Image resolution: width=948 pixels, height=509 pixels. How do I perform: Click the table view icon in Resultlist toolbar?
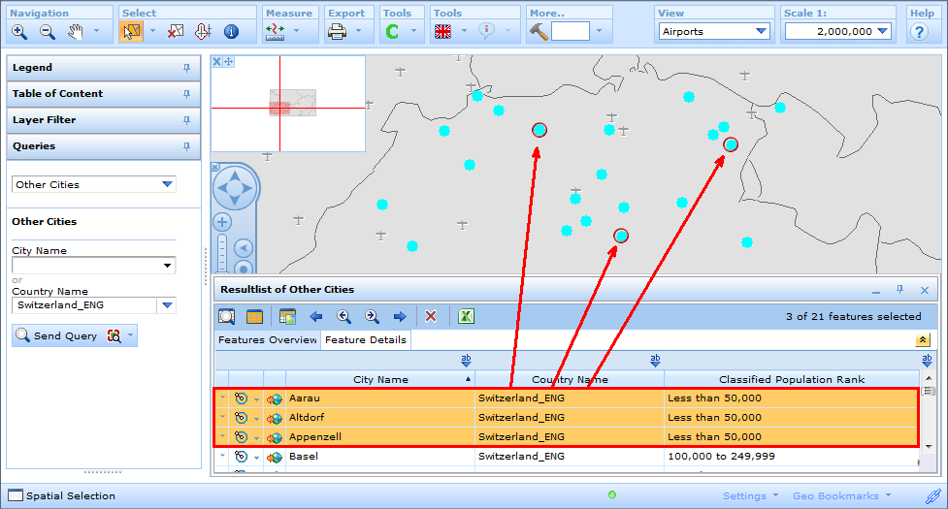pyautogui.click(x=254, y=316)
